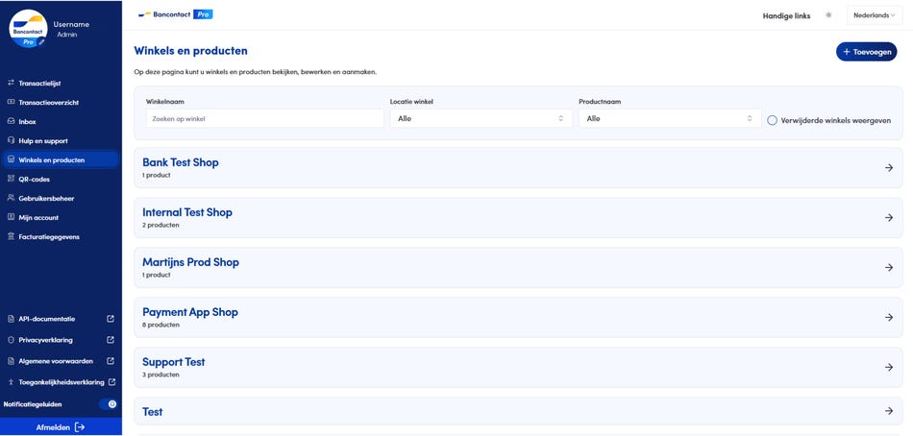The height and width of the screenshot is (436, 913).
Task: Open the Martijns Prod Shop card
Action: click(518, 268)
